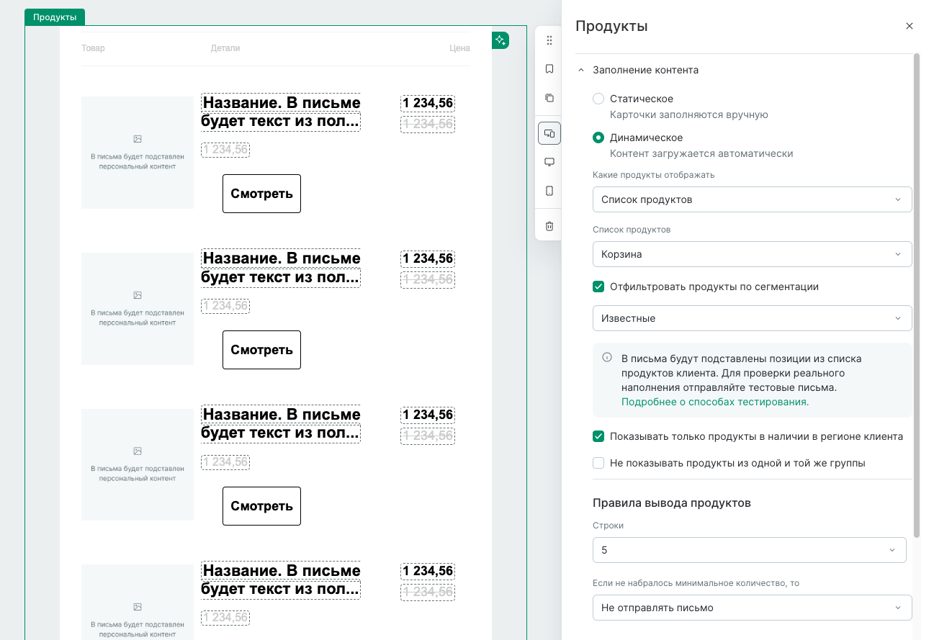The height and width of the screenshot is (640, 934).
Task: Click the first product's bold price 1 234,56
Action: pos(428,103)
